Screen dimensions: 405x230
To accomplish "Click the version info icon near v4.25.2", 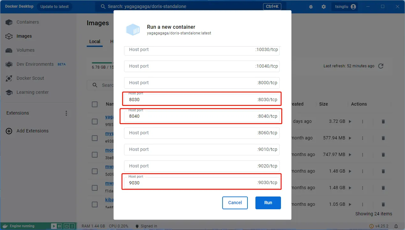I will click(371, 226).
